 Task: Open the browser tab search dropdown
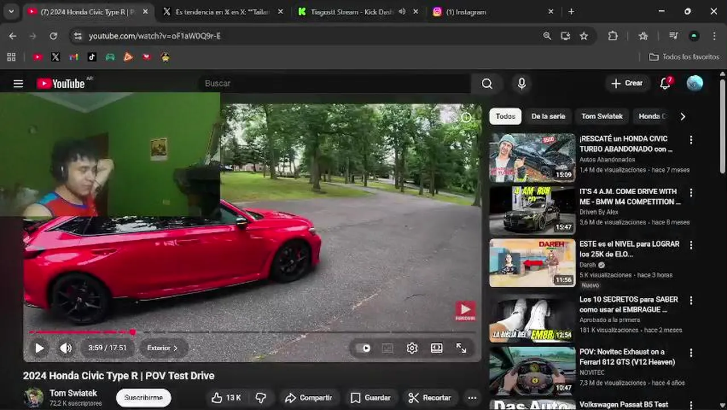point(11,11)
